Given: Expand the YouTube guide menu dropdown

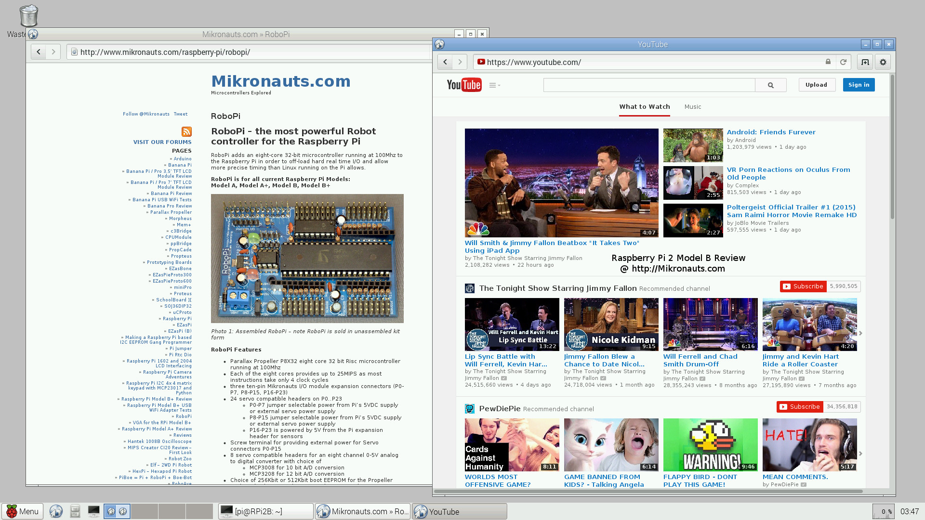Looking at the screenshot, I should 495,85.
